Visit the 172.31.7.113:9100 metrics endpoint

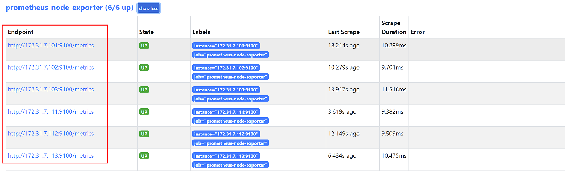click(51, 156)
